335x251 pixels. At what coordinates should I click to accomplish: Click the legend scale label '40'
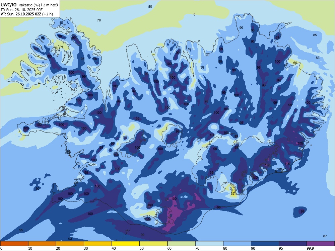[x=114, y=248]
